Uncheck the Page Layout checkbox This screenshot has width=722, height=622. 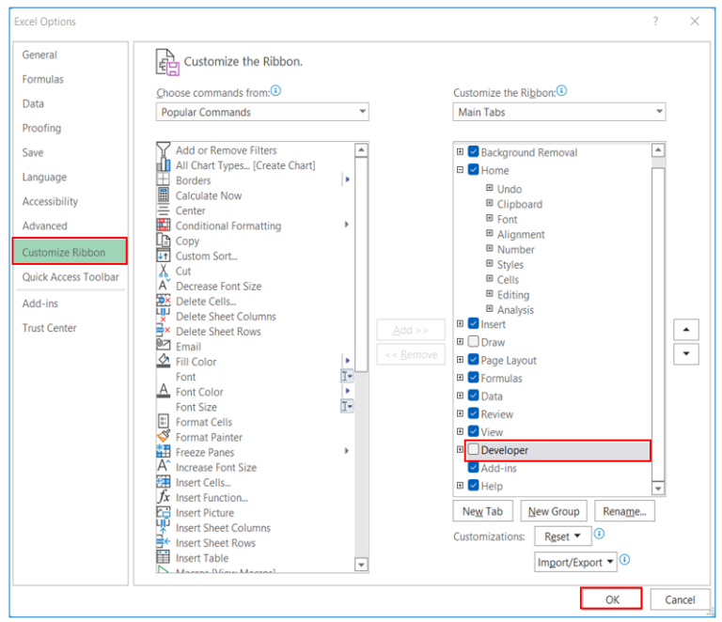(474, 360)
